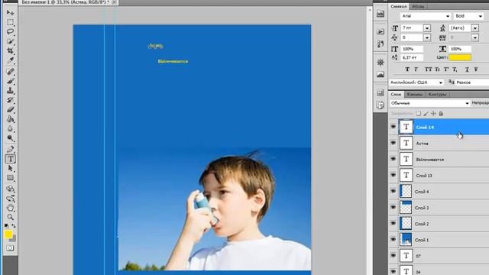The height and width of the screenshot is (275, 489).
Task: Select the Move tool
Action: (x=10, y=12)
